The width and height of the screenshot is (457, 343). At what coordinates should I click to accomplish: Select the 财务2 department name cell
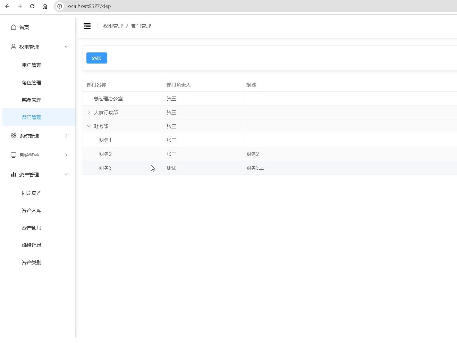click(122, 154)
